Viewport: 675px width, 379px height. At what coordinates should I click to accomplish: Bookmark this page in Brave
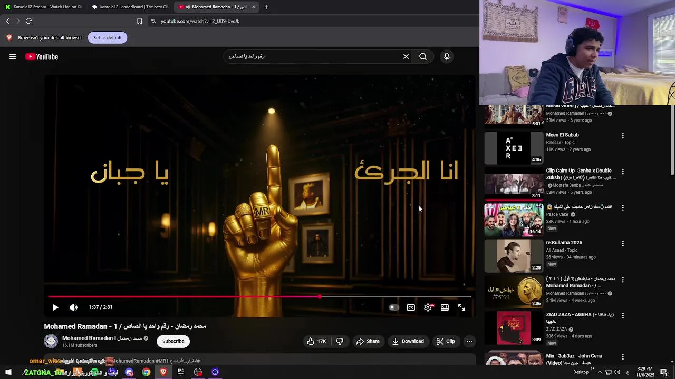coord(139,21)
